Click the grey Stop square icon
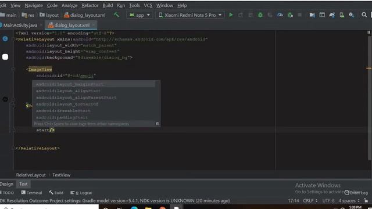This screenshot has width=372, height=209. tap(300, 15)
